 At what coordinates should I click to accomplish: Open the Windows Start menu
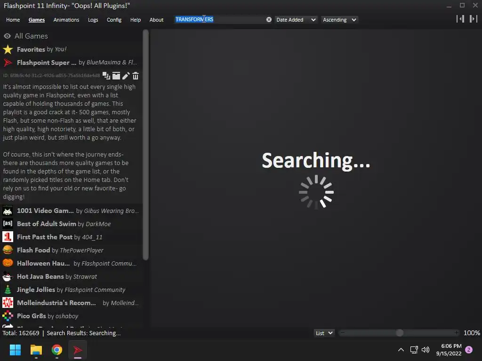(15, 350)
